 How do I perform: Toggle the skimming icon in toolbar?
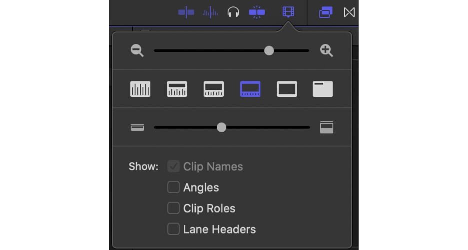pos(186,12)
